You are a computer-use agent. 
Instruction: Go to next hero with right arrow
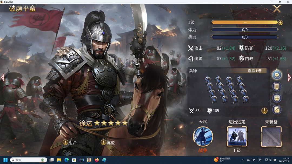click(289, 78)
